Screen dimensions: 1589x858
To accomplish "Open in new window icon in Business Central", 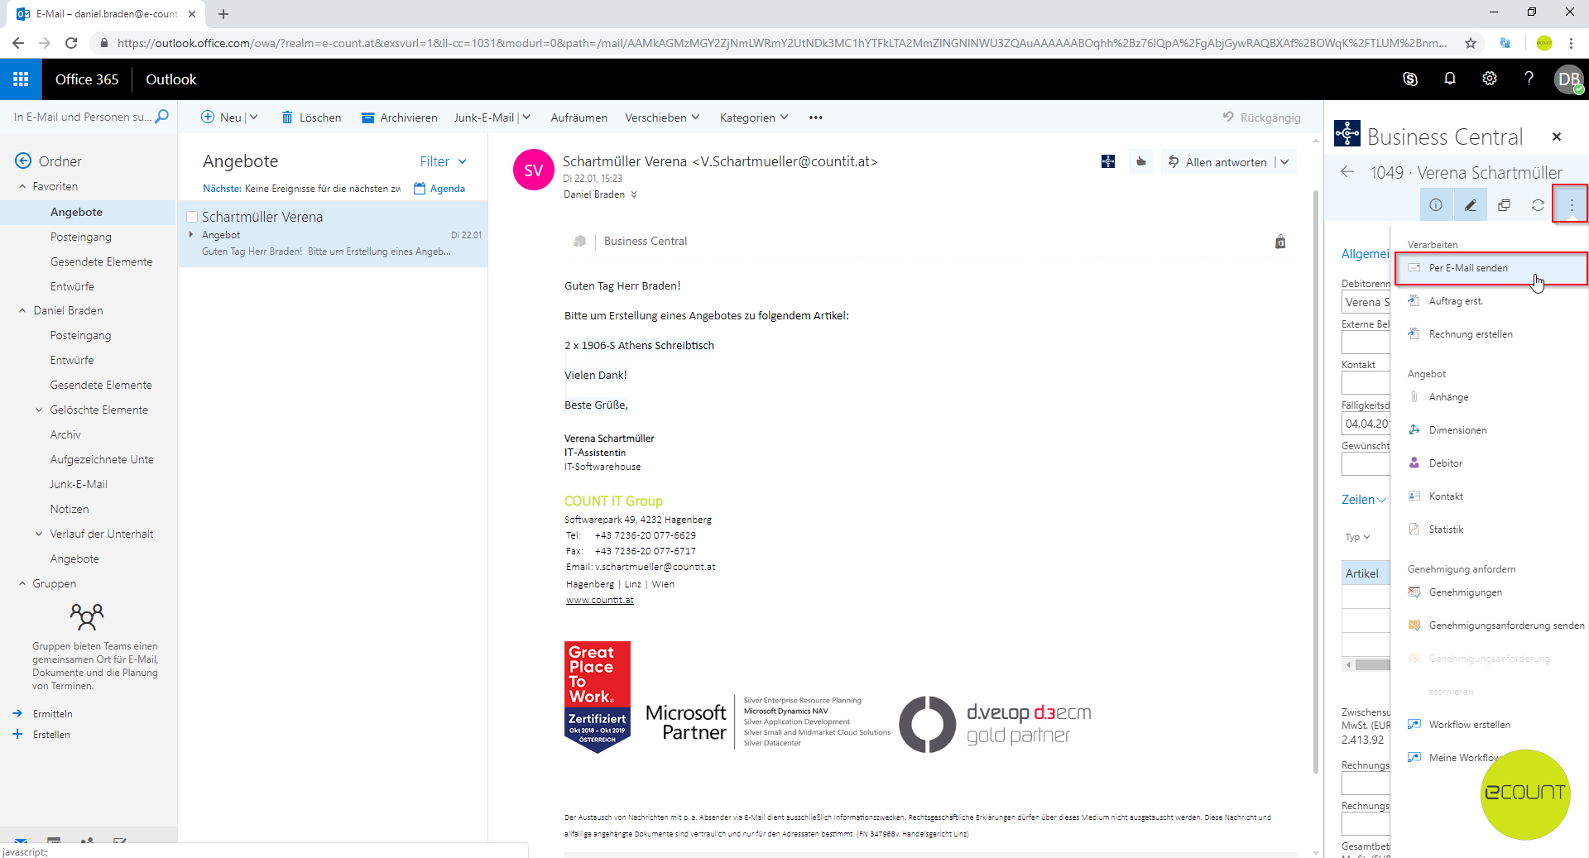I will pyautogui.click(x=1504, y=205).
